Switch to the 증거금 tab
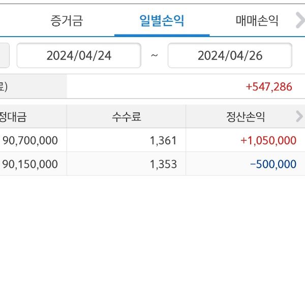Viewport: 305px width, 305px height. tap(67, 21)
